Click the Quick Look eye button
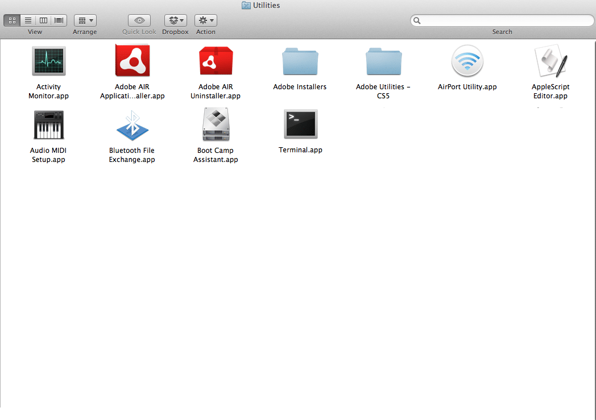596x420 pixels. [139, 20]
